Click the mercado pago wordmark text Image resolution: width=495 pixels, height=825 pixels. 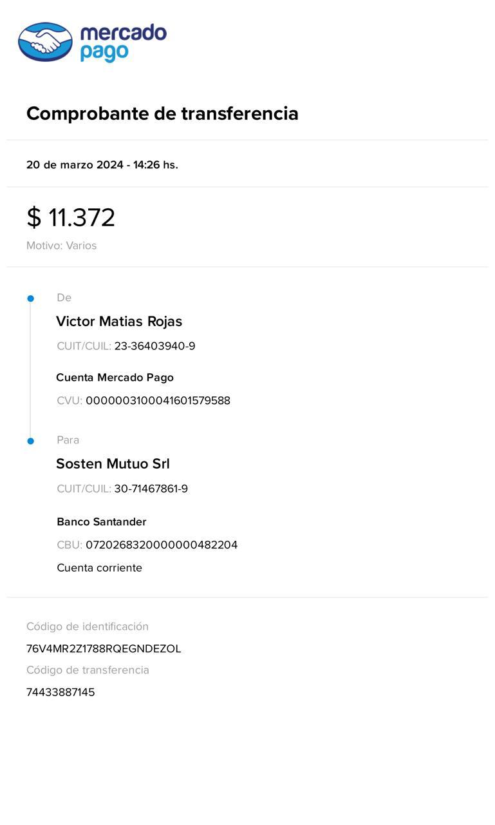123,43
